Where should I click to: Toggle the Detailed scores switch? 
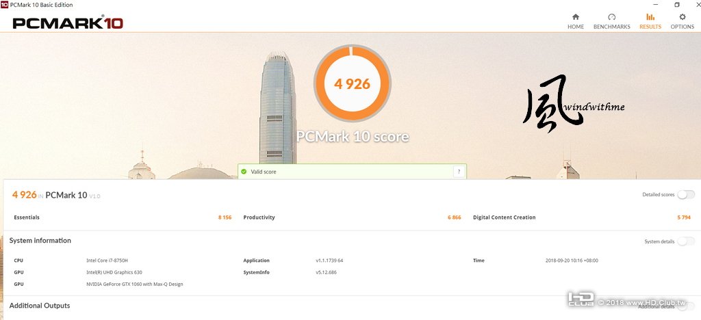click(x=686, y=195)
